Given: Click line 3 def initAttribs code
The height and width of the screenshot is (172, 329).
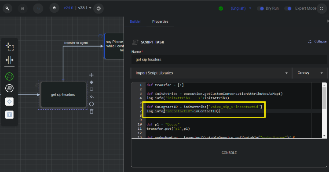Looking at the screenshot, I should 215,93.
